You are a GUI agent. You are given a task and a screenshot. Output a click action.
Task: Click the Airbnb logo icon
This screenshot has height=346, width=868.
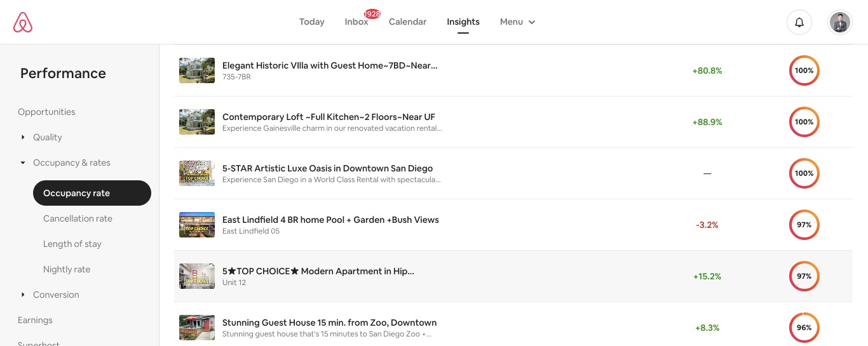click(23, 22)
